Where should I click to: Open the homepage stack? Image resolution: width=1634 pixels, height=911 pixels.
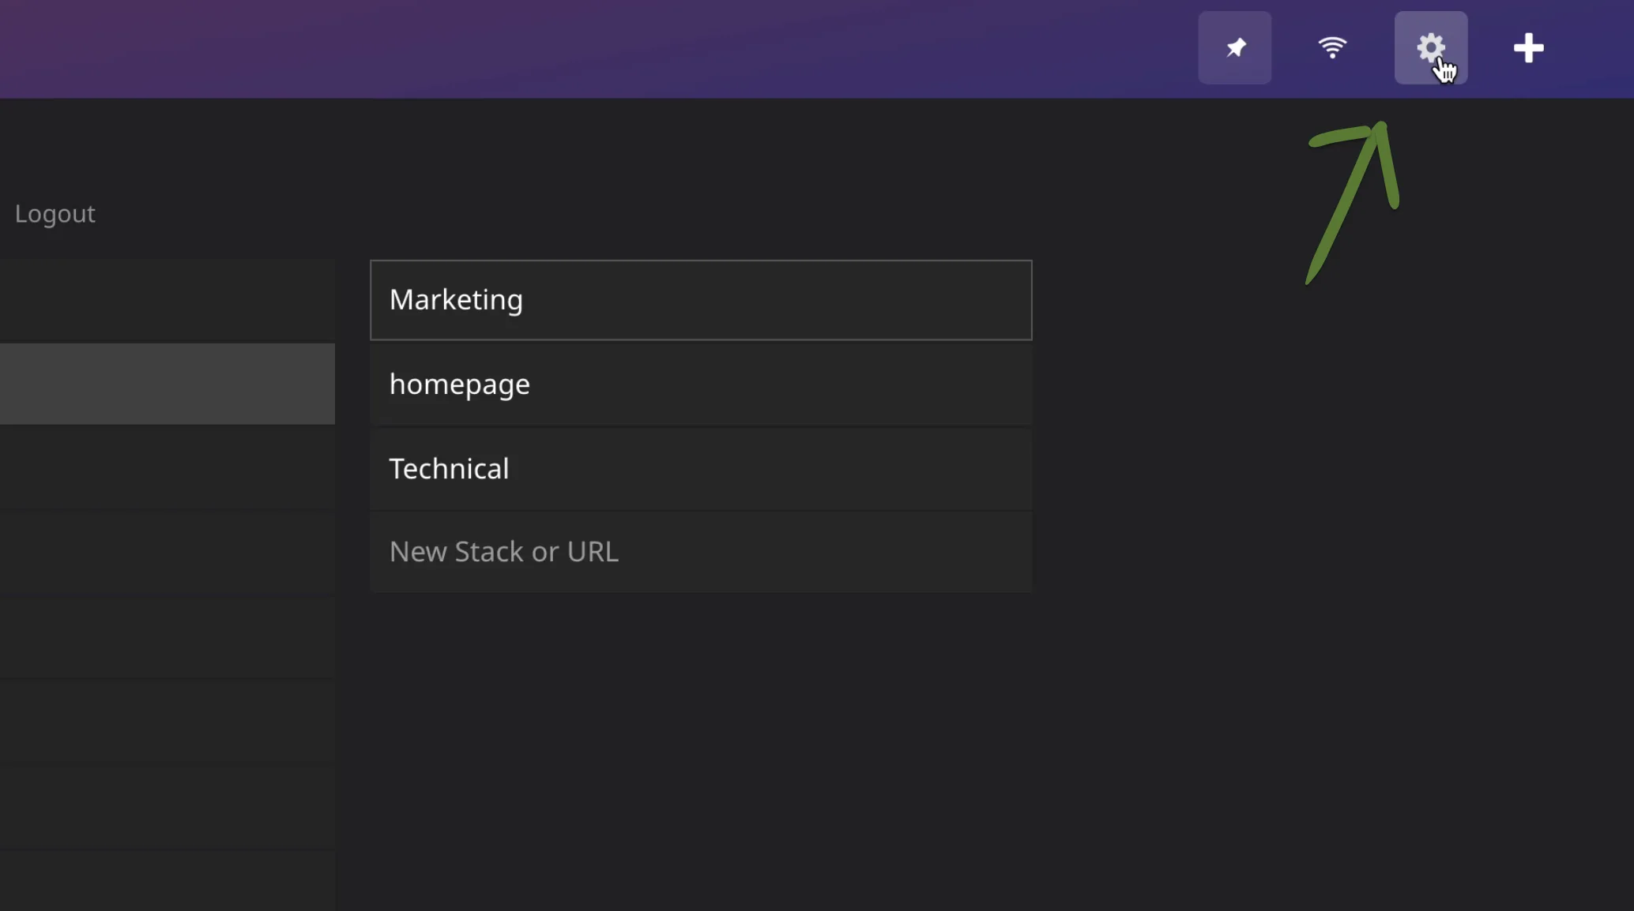point(700,384)
